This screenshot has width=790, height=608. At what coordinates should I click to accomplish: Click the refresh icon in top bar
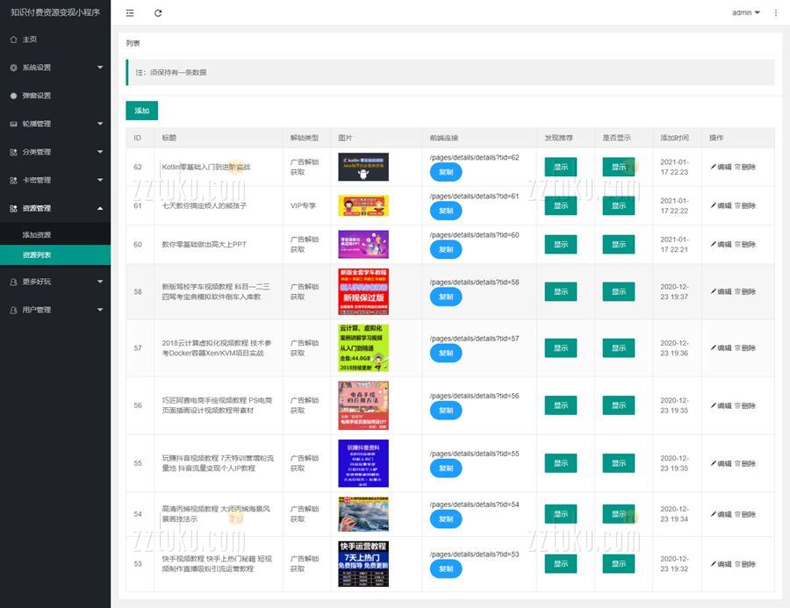(158, 13)
